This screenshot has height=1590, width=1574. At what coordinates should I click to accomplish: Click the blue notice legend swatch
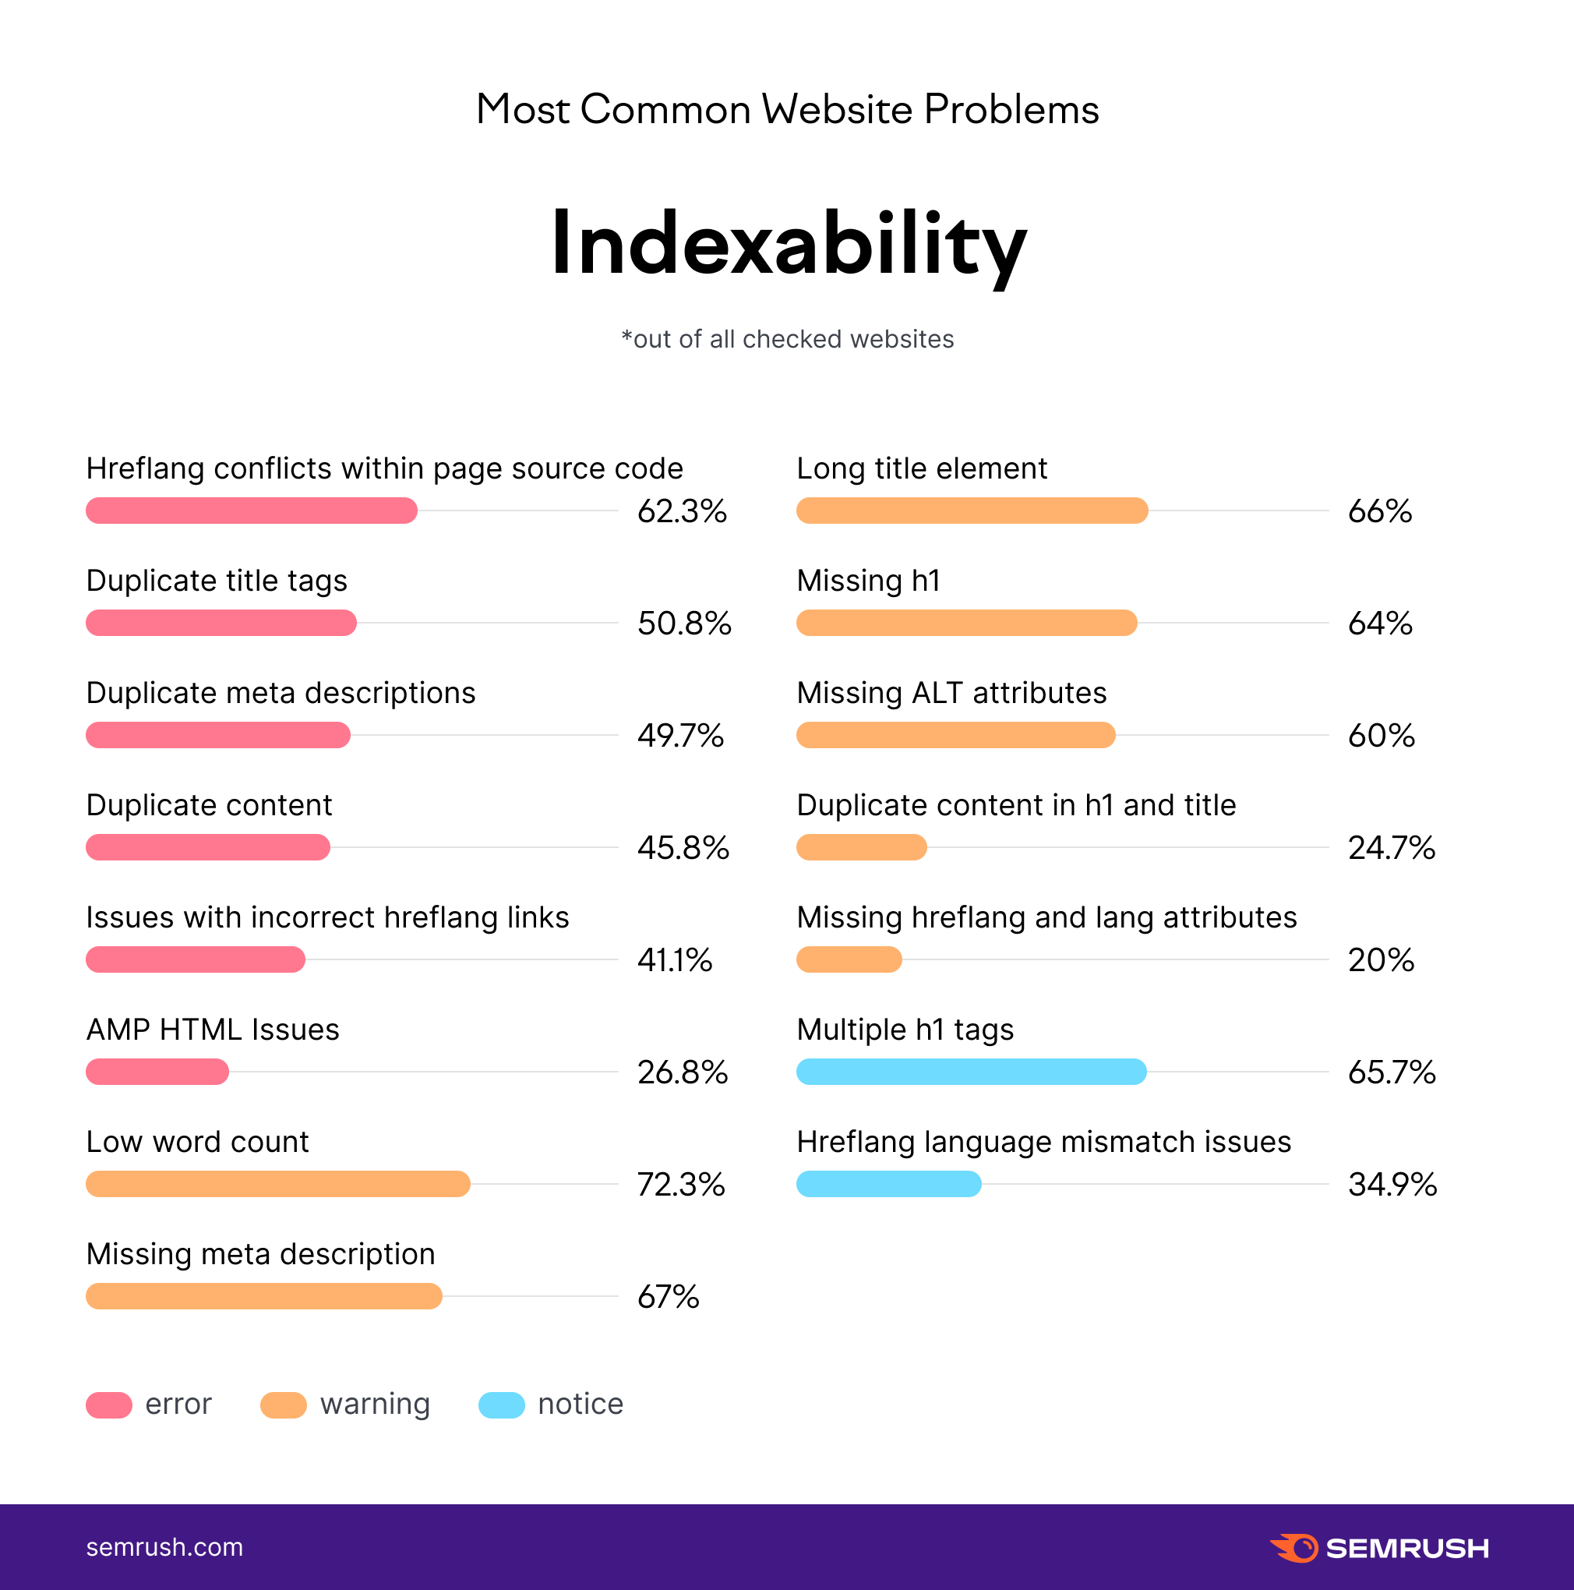click(501, 1404)
